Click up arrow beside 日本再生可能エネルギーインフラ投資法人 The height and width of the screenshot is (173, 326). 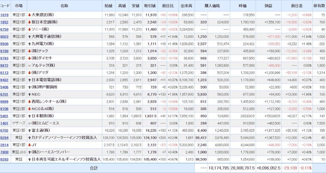click(29, 160)
